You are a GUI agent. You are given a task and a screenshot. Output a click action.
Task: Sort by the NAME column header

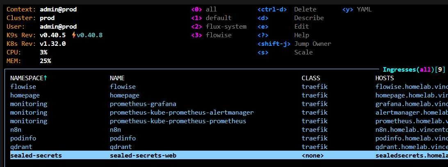pyautogui.click(x=117, y=78)
